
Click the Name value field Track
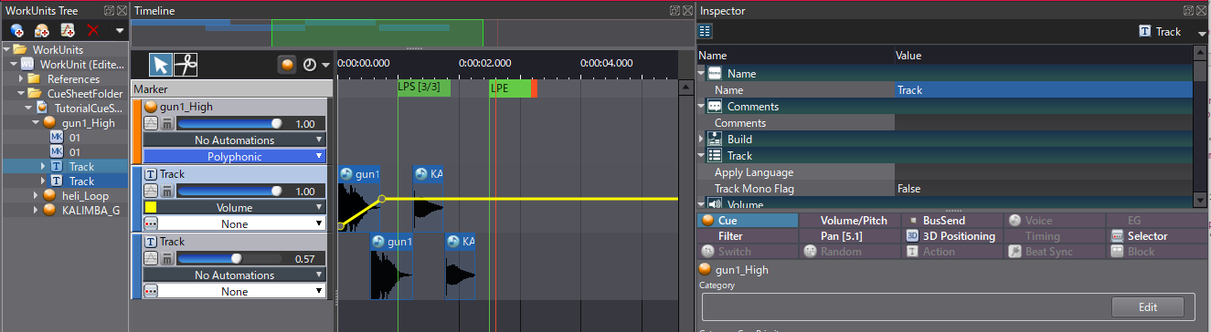pos(1043,89)
